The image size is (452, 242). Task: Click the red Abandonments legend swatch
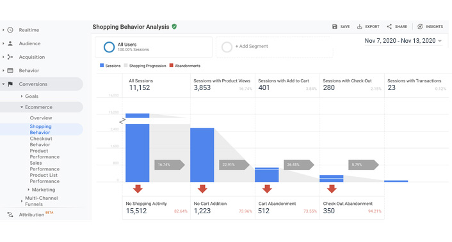(171, 65)
